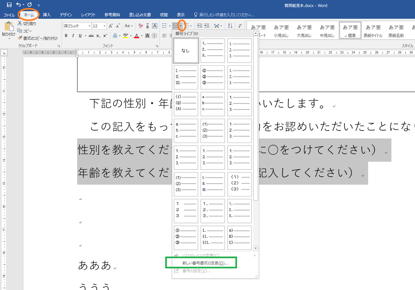Switch to the レイアウト tab
Image resolution: width=415 pixels, height=290 pixels.
[88, 15]
